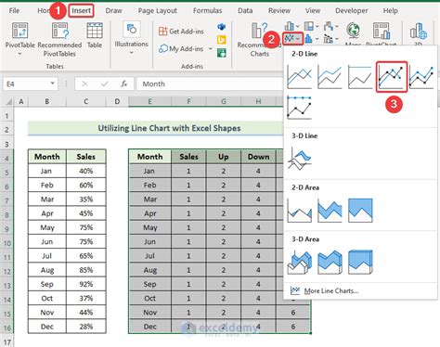Open the Insert Statistic Chart menu
The height and width of the screenshot is (347, 440).
(311, 39)
